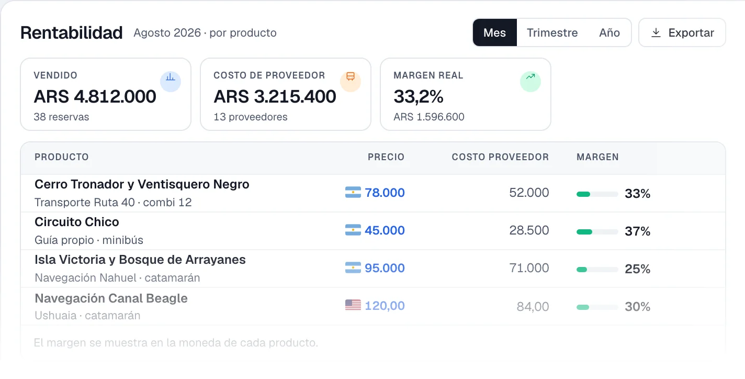Click the Argentina flag beside price 45.000
This screenshot has height=379, width=745.
(353, 230)
